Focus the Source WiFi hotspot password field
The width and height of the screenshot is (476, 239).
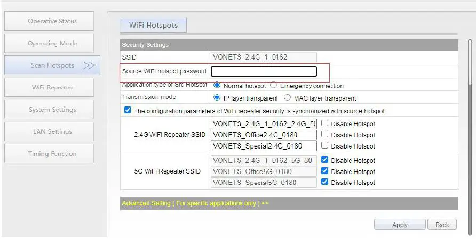[x=264, y=71]
